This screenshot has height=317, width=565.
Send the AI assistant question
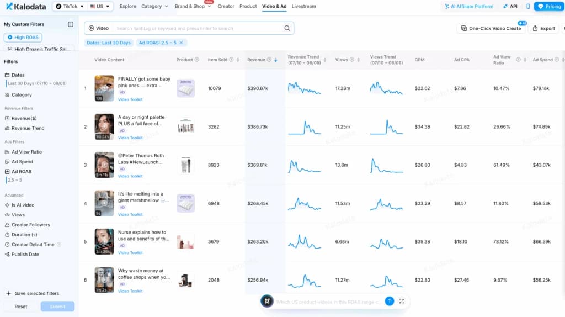pos(389,301)
